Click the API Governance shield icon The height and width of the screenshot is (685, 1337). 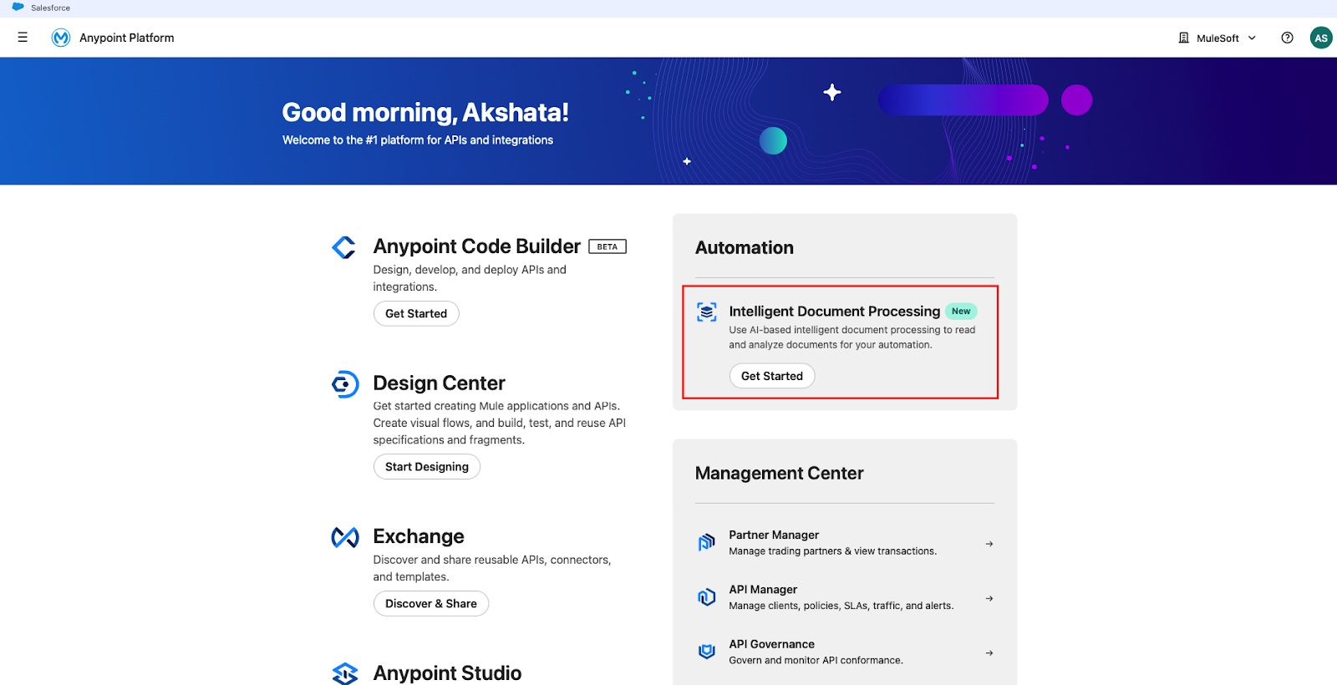[x=707, y=652]
